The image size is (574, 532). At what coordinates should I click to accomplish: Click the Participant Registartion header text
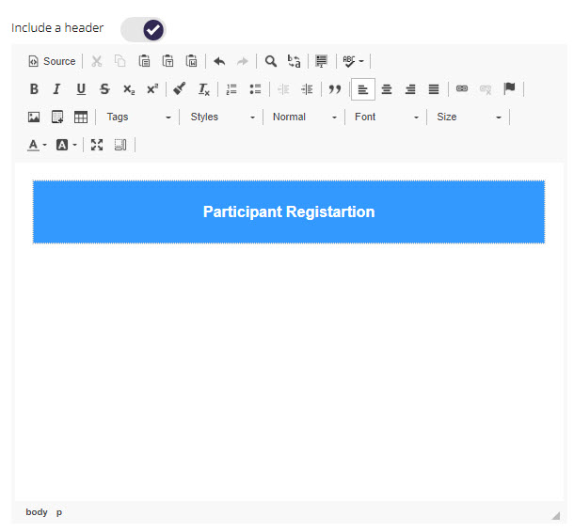pos(289,211)
